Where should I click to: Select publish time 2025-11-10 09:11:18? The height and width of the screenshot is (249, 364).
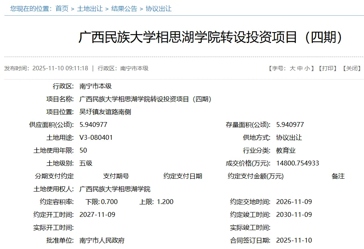click(60, 68)
